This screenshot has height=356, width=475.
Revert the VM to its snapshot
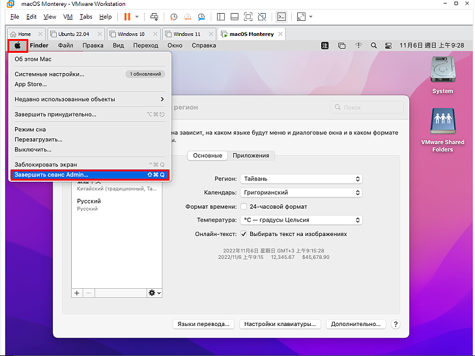[x=188, y=17]
